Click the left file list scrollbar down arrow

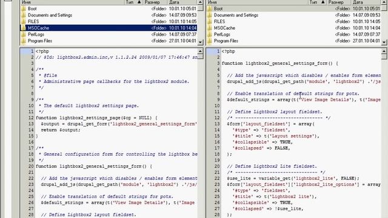coord(201,42)
